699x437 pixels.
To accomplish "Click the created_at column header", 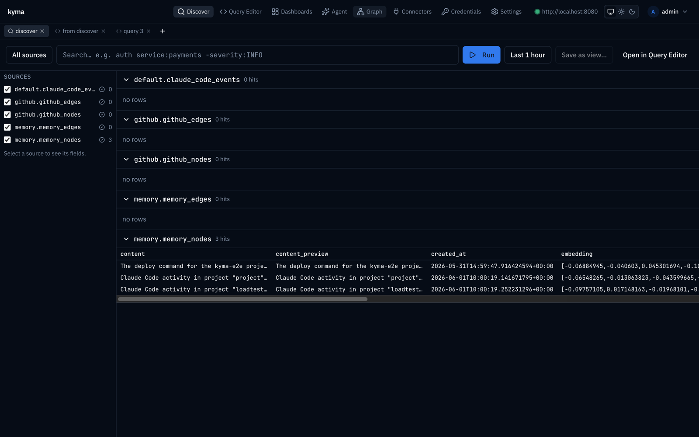I will [448, 254].
